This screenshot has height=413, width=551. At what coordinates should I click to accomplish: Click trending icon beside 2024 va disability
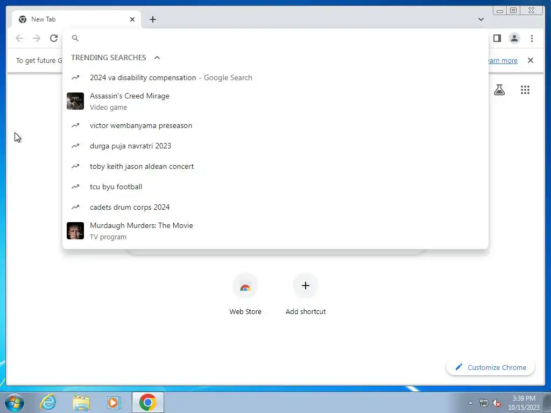click(75, 77)
